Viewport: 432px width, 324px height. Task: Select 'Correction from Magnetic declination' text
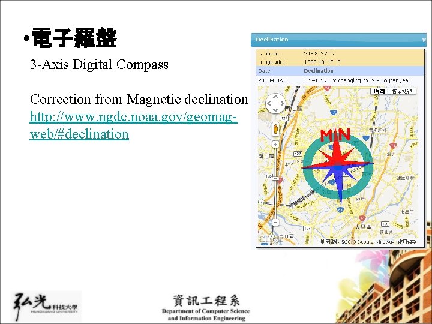point(139,99)
